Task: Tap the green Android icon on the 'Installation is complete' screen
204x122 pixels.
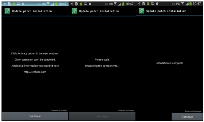Action: (x=148, y=4)
